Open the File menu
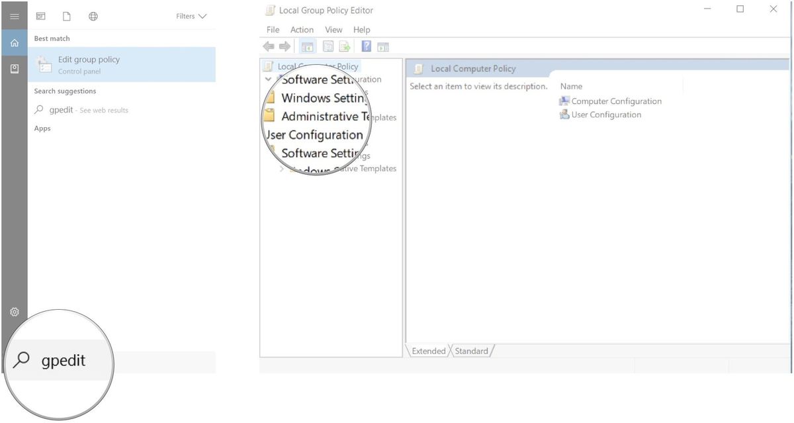This screenshot has height=423, width=794. coord(273,30)
